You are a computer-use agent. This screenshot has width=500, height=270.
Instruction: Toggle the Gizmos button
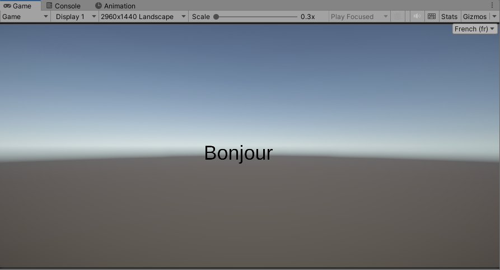475,17
